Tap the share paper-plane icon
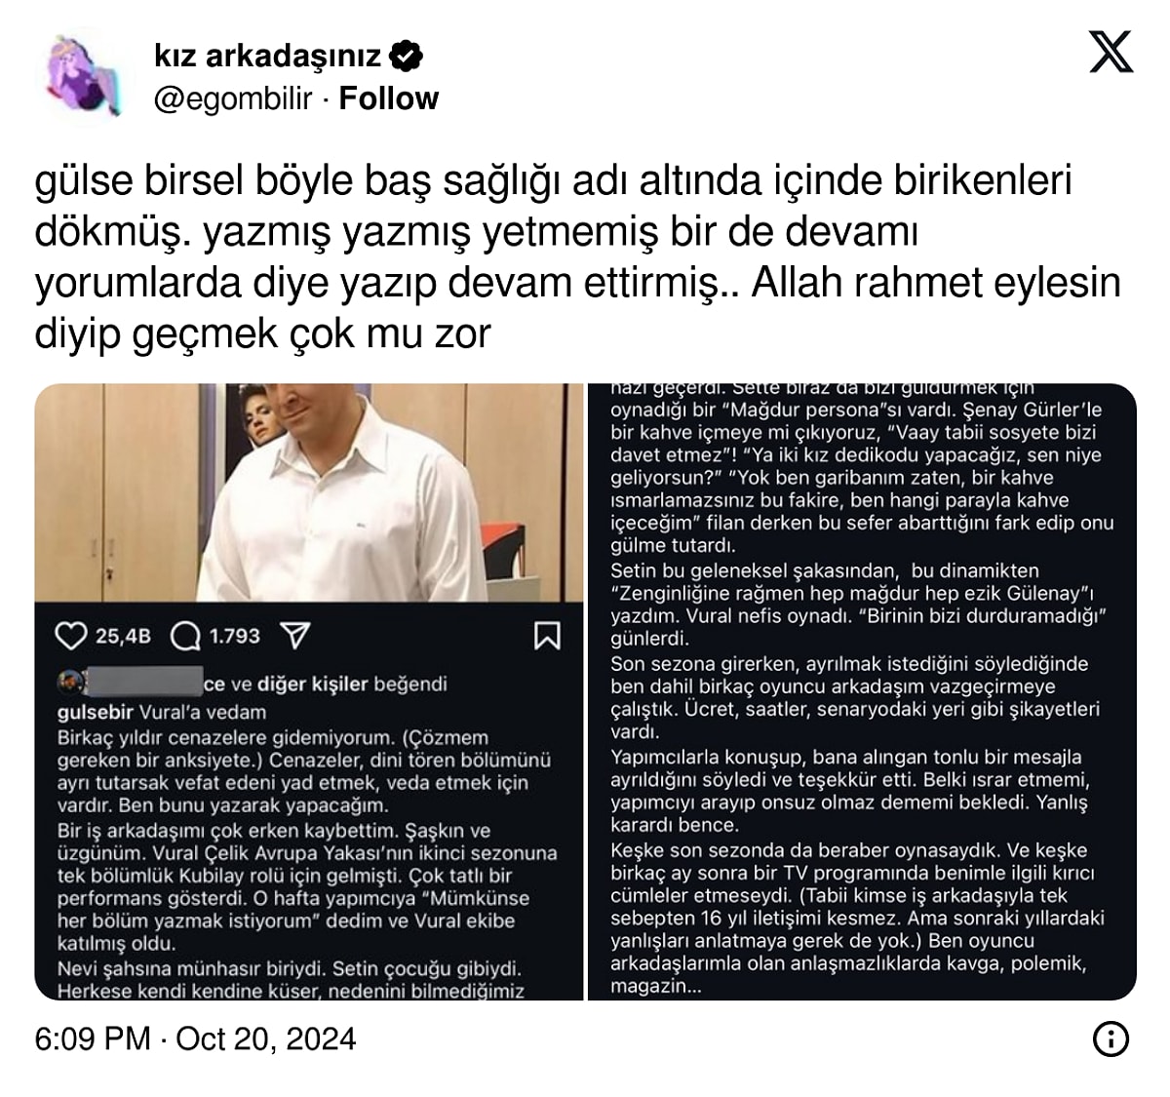The height and width of the screenshot is (1097, 1170). click(295, 637)
